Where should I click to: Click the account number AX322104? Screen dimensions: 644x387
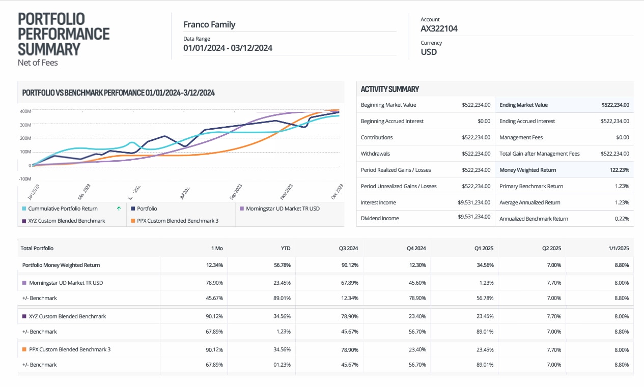coord(439,29)
